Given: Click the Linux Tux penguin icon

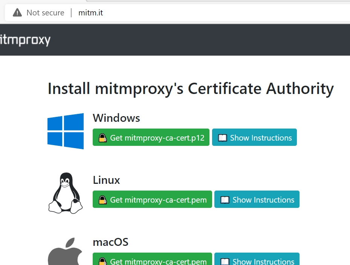Looking at the screenshot, I should pyautogui.click(x=65, y=192).
